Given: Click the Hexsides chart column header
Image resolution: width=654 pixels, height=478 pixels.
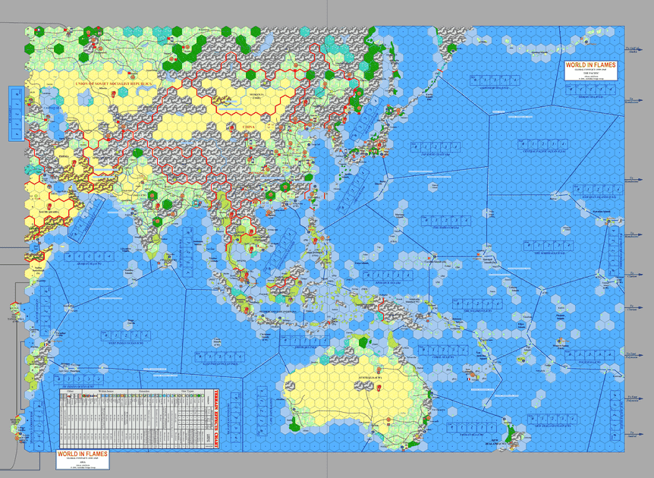Looking at the screenshot, I should tap(144, 392).
